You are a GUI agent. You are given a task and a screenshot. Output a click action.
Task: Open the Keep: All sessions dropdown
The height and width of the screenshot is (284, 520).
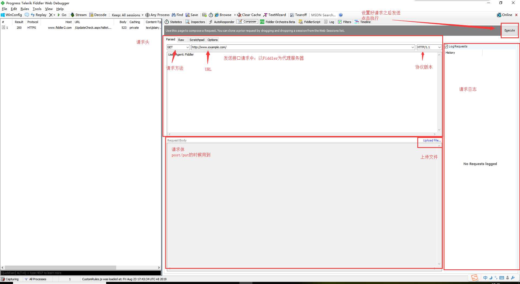coord(128,15)
